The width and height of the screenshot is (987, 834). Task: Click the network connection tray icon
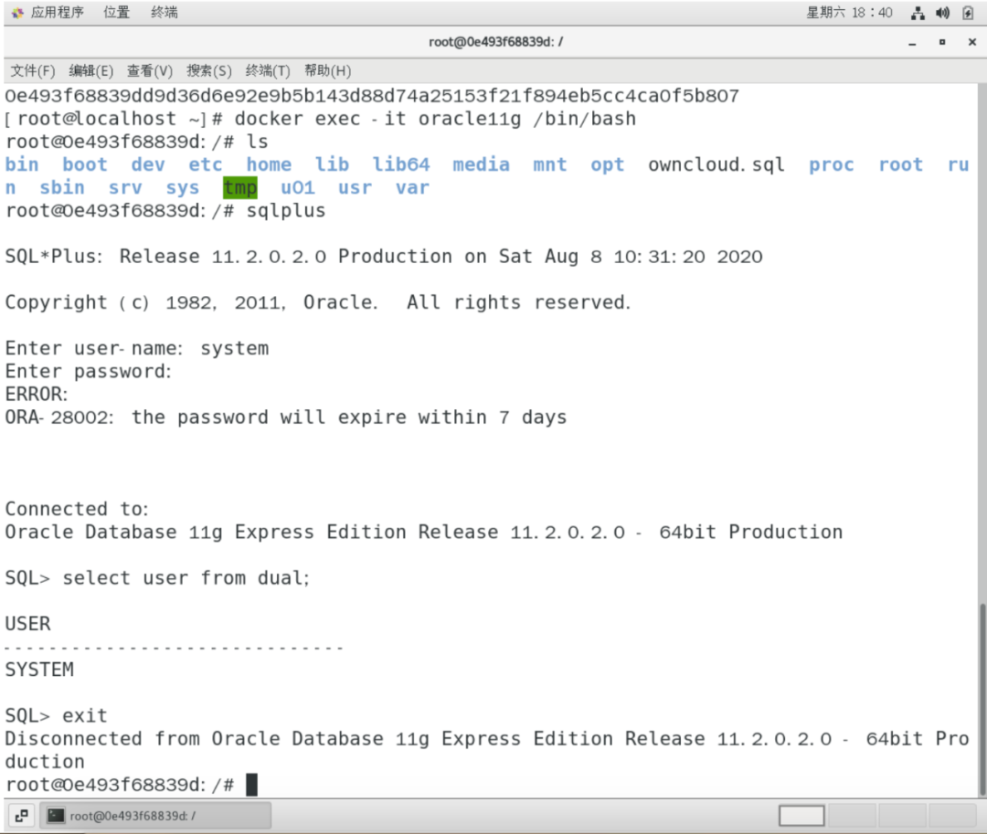point(918,13)
